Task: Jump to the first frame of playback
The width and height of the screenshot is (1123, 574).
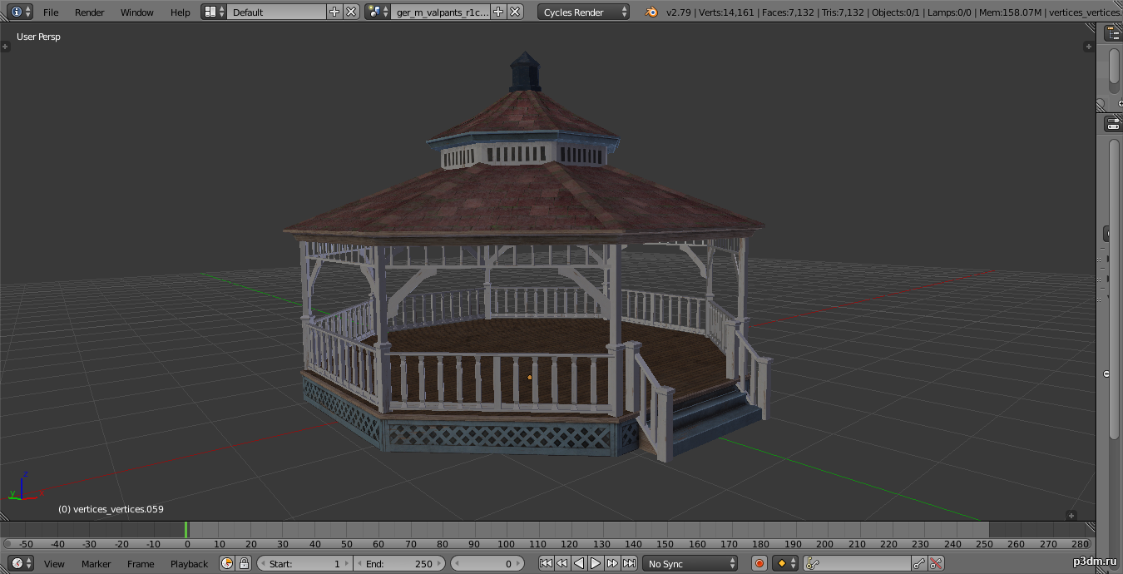Action: click(546, 563)
